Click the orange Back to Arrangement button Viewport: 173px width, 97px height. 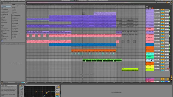point(152,8)
